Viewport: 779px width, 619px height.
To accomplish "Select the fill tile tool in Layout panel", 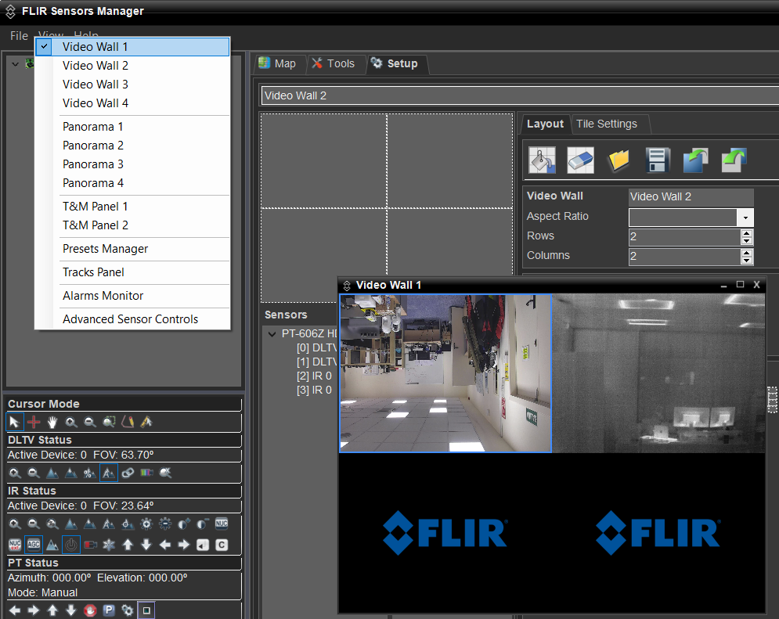I will [541, 160].
